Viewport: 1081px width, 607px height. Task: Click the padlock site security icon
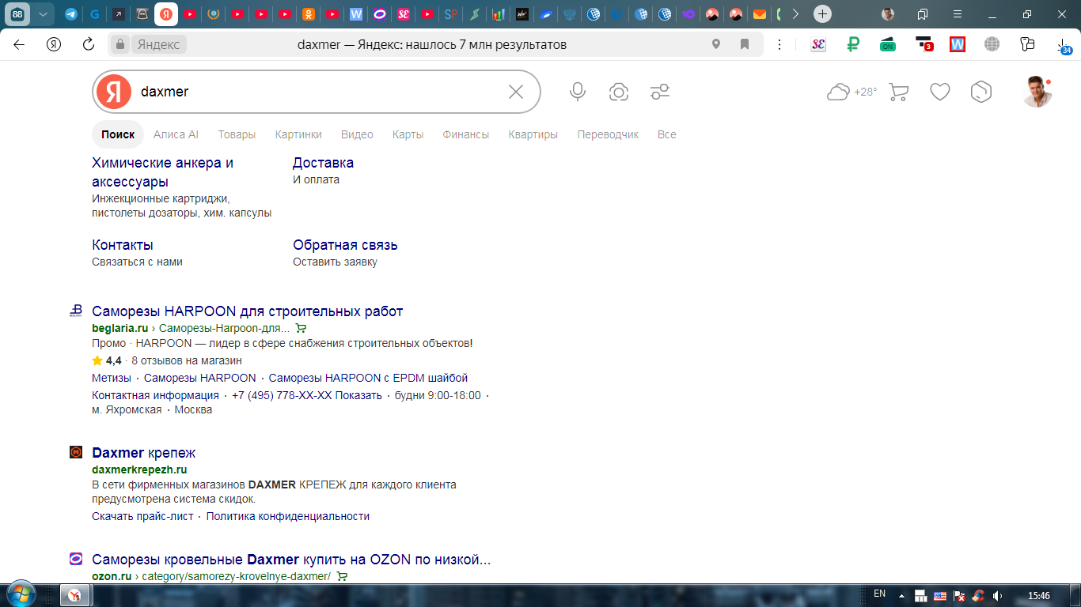tap(120, 44)
